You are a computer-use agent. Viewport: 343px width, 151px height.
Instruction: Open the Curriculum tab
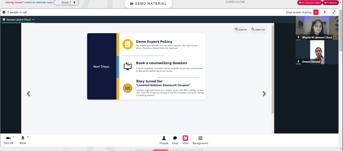pos(235,2)
